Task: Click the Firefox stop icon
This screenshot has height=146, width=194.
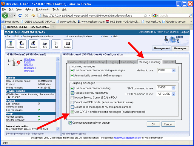Action: (x=27, y=15)
